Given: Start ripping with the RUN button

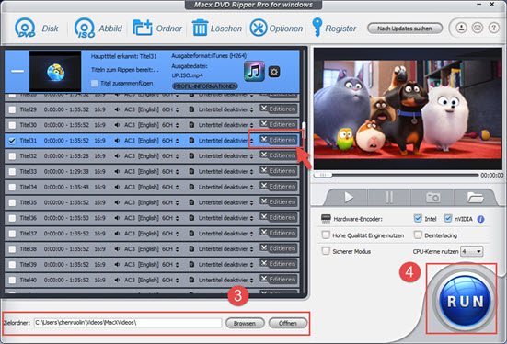Looking at the screenshot, I should click(465, 302).
